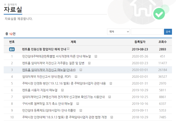Open '렌트홈 민원신청 팝업차단 해제 안내' notice
Image resolution: width=176 pixels, height=124 pixels.
coord(44,49)
